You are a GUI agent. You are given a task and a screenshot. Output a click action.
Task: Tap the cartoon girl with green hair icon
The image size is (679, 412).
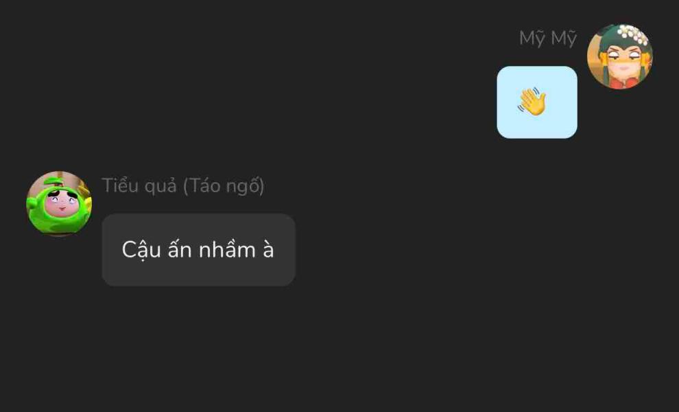[x=619, y=56]
